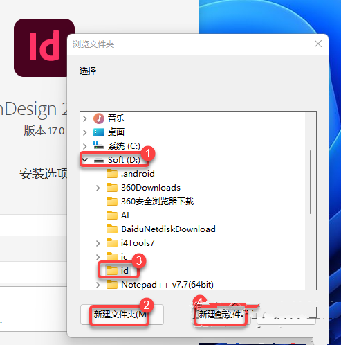Select the Desktop folder icon
The width and height of the screenshot is (341, 345).
point(99,132)
